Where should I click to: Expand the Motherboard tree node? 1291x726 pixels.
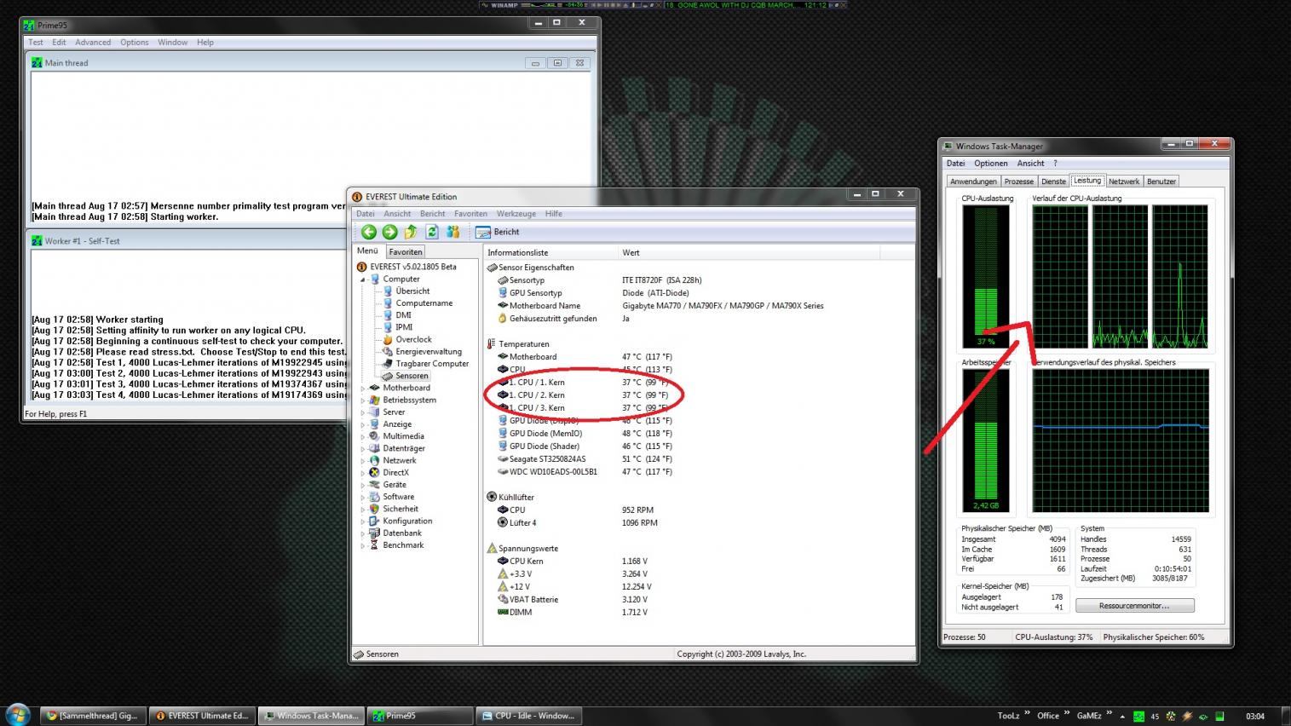click(x=363, y=388)
